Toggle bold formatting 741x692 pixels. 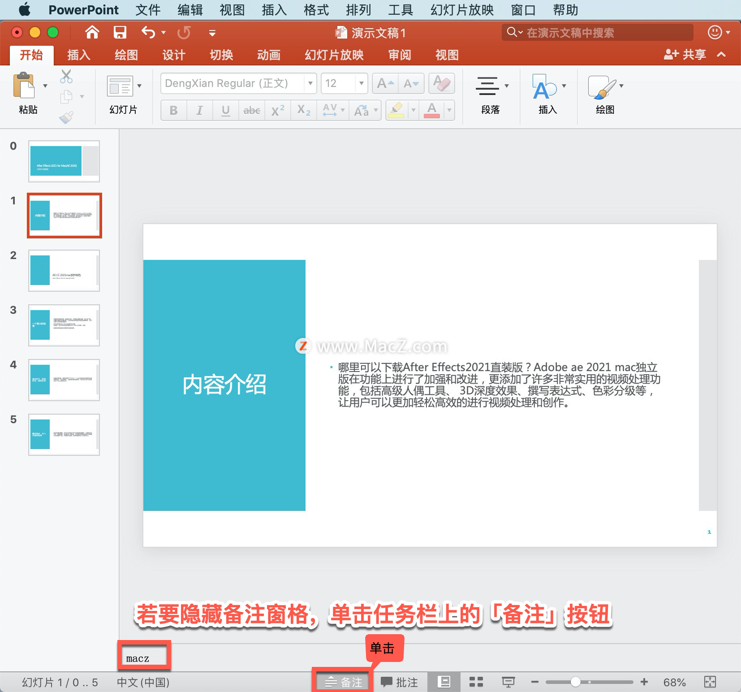point(174,110)
